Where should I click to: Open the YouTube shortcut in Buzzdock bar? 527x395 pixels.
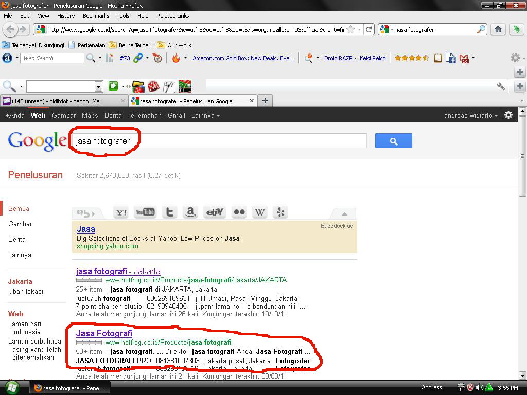145,212
